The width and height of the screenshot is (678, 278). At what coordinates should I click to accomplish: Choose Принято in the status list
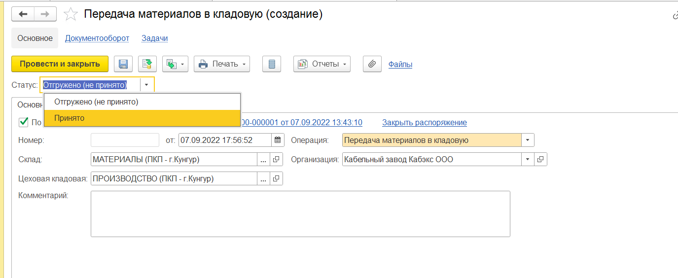click(x=143, y=118)
